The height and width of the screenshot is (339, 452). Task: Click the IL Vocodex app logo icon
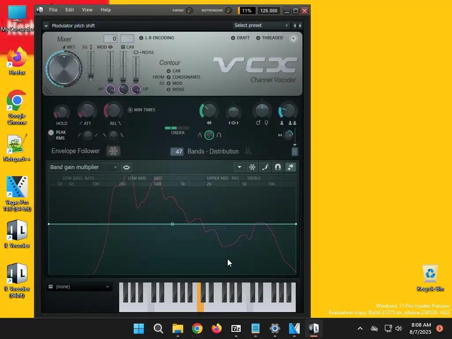click(40, 10)
